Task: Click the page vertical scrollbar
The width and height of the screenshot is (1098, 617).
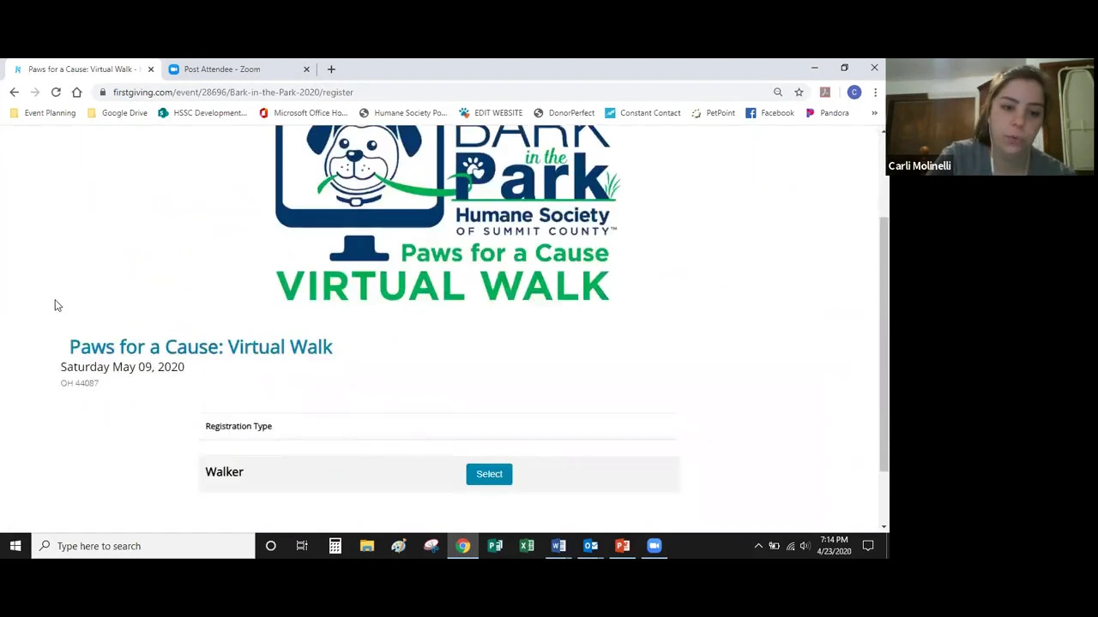Action: 884,343
